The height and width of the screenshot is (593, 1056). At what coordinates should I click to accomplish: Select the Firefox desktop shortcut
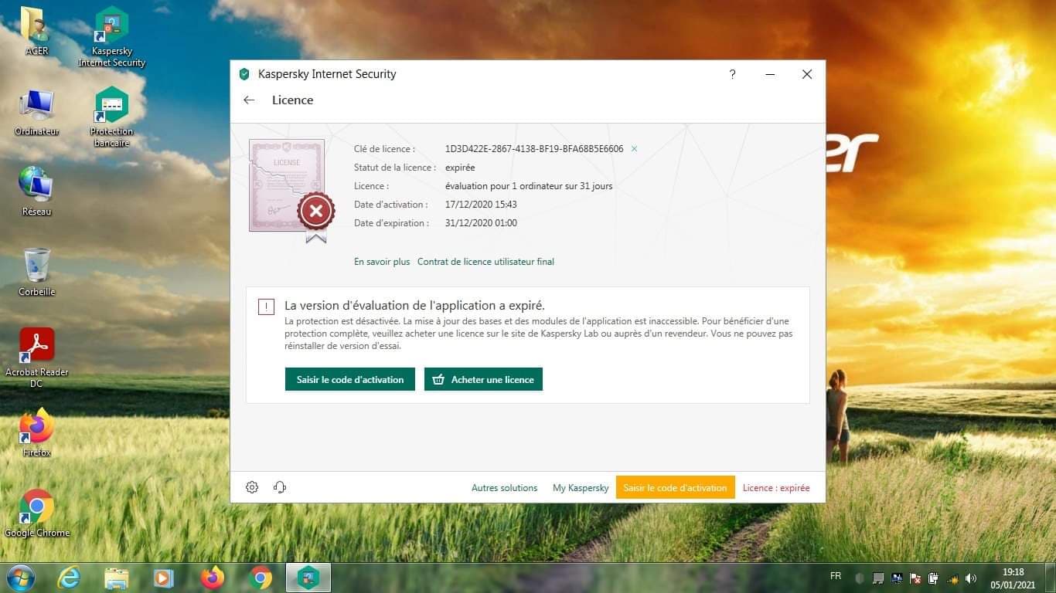(36, 432)
